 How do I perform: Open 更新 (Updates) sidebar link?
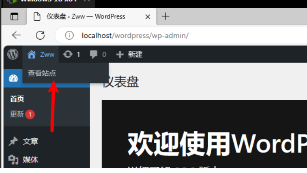[17, 114]
